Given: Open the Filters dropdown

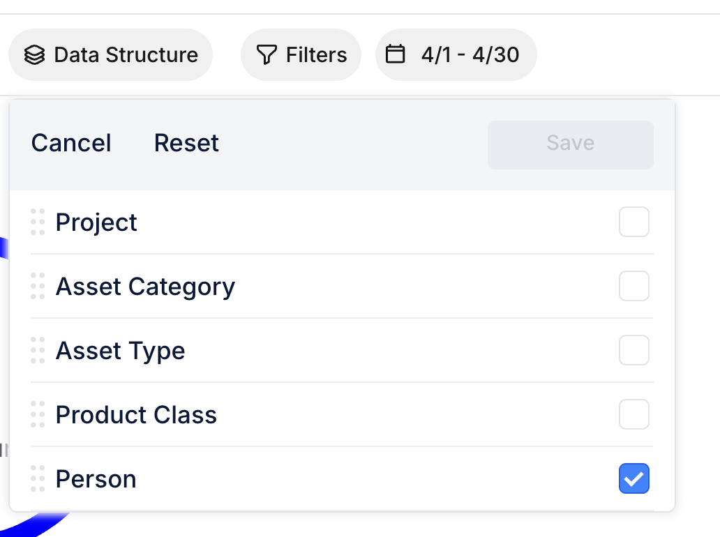Looking at the screenshot, I should click(x=301, y=53).
